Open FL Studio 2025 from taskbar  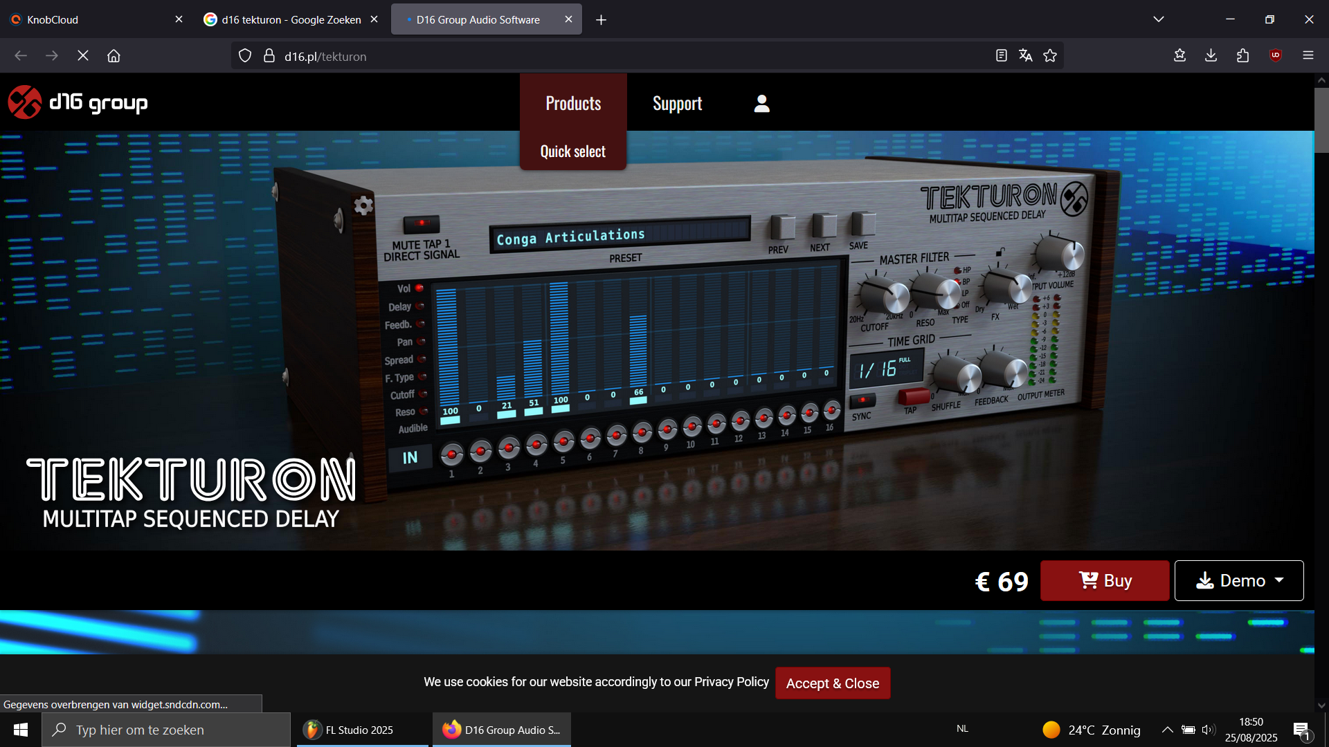click(363, 730)
